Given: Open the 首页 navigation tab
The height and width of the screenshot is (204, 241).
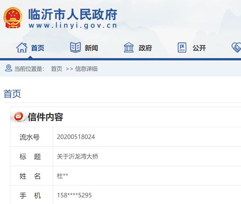Looking at the screenshot, I should (38, 48).
